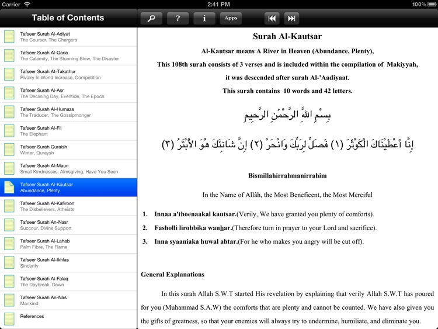
Task: Click the At-Takathur document icon
Action: pyautogui.click(x=9, y=74)
